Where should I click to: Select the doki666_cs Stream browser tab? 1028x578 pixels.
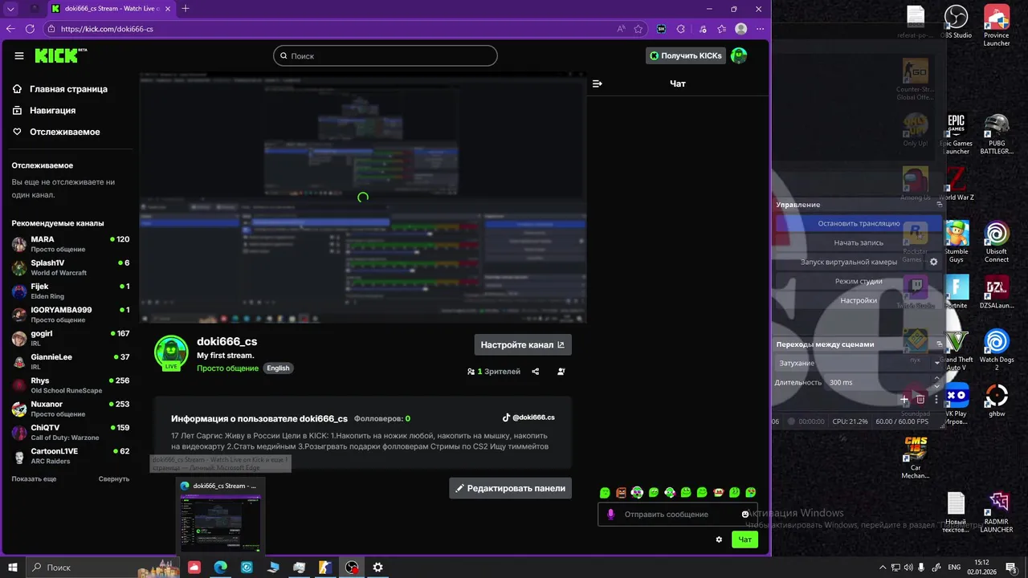pos(110,9)
